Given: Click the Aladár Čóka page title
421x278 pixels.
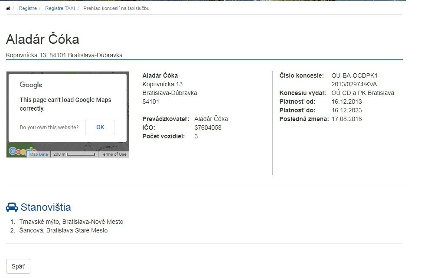Looking at the screenshot, I should point(42,39).
